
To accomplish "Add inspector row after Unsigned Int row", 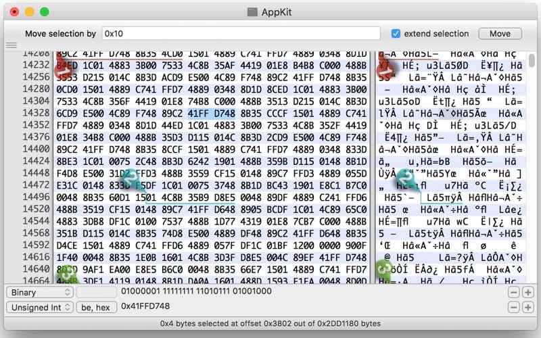I will click(x=527, y=308).
